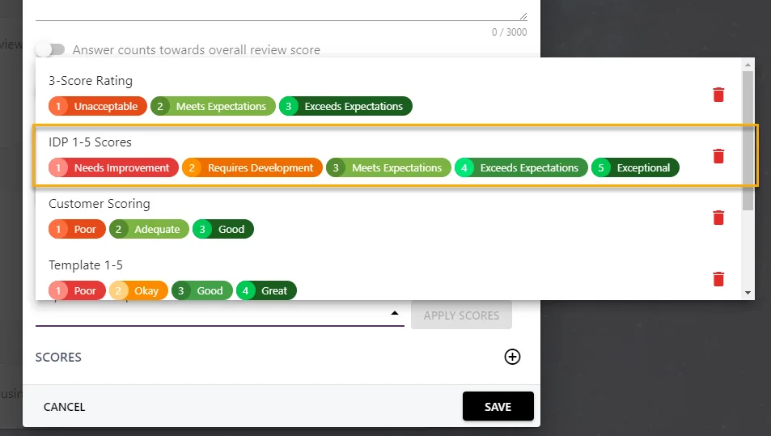
Task: Click the Okay score chip
Action: (x=138, y=290)
